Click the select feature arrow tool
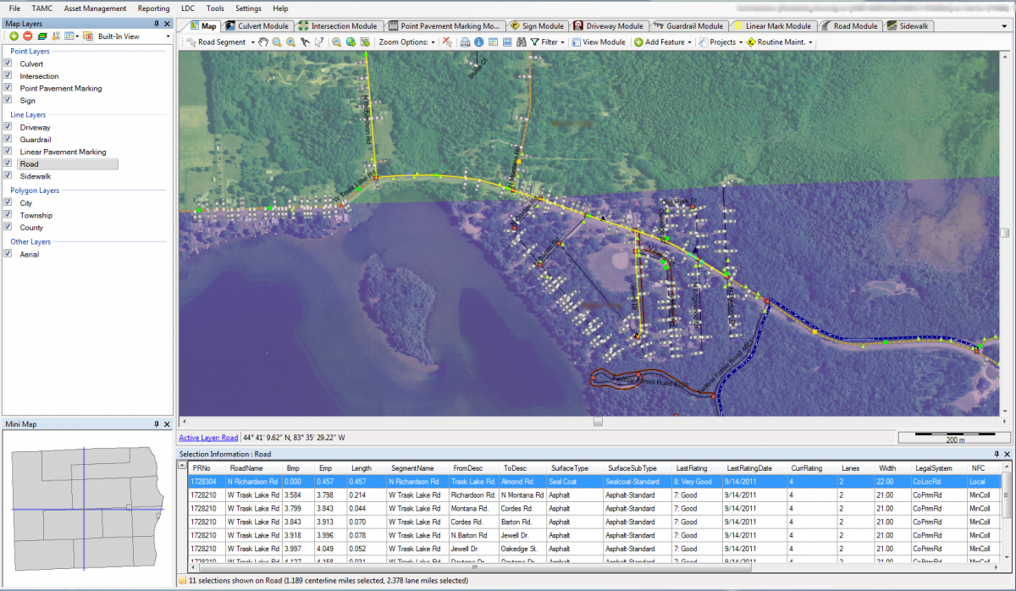1016x591 pixels. tap(305, 41)
